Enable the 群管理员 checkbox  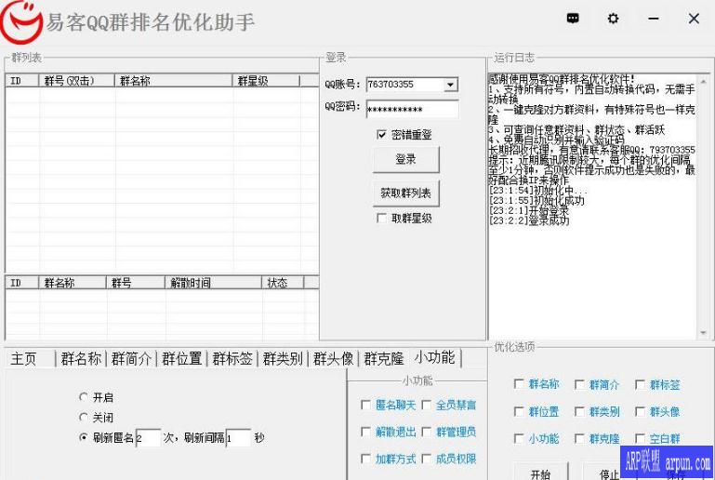coord(427,432)
